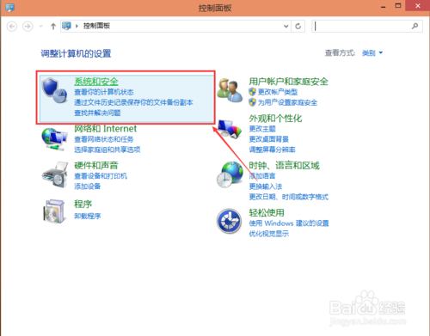The image size is (430, 336).
Task: Click 为用户设置家庭安全 link
Action: (x=287, y=102)
